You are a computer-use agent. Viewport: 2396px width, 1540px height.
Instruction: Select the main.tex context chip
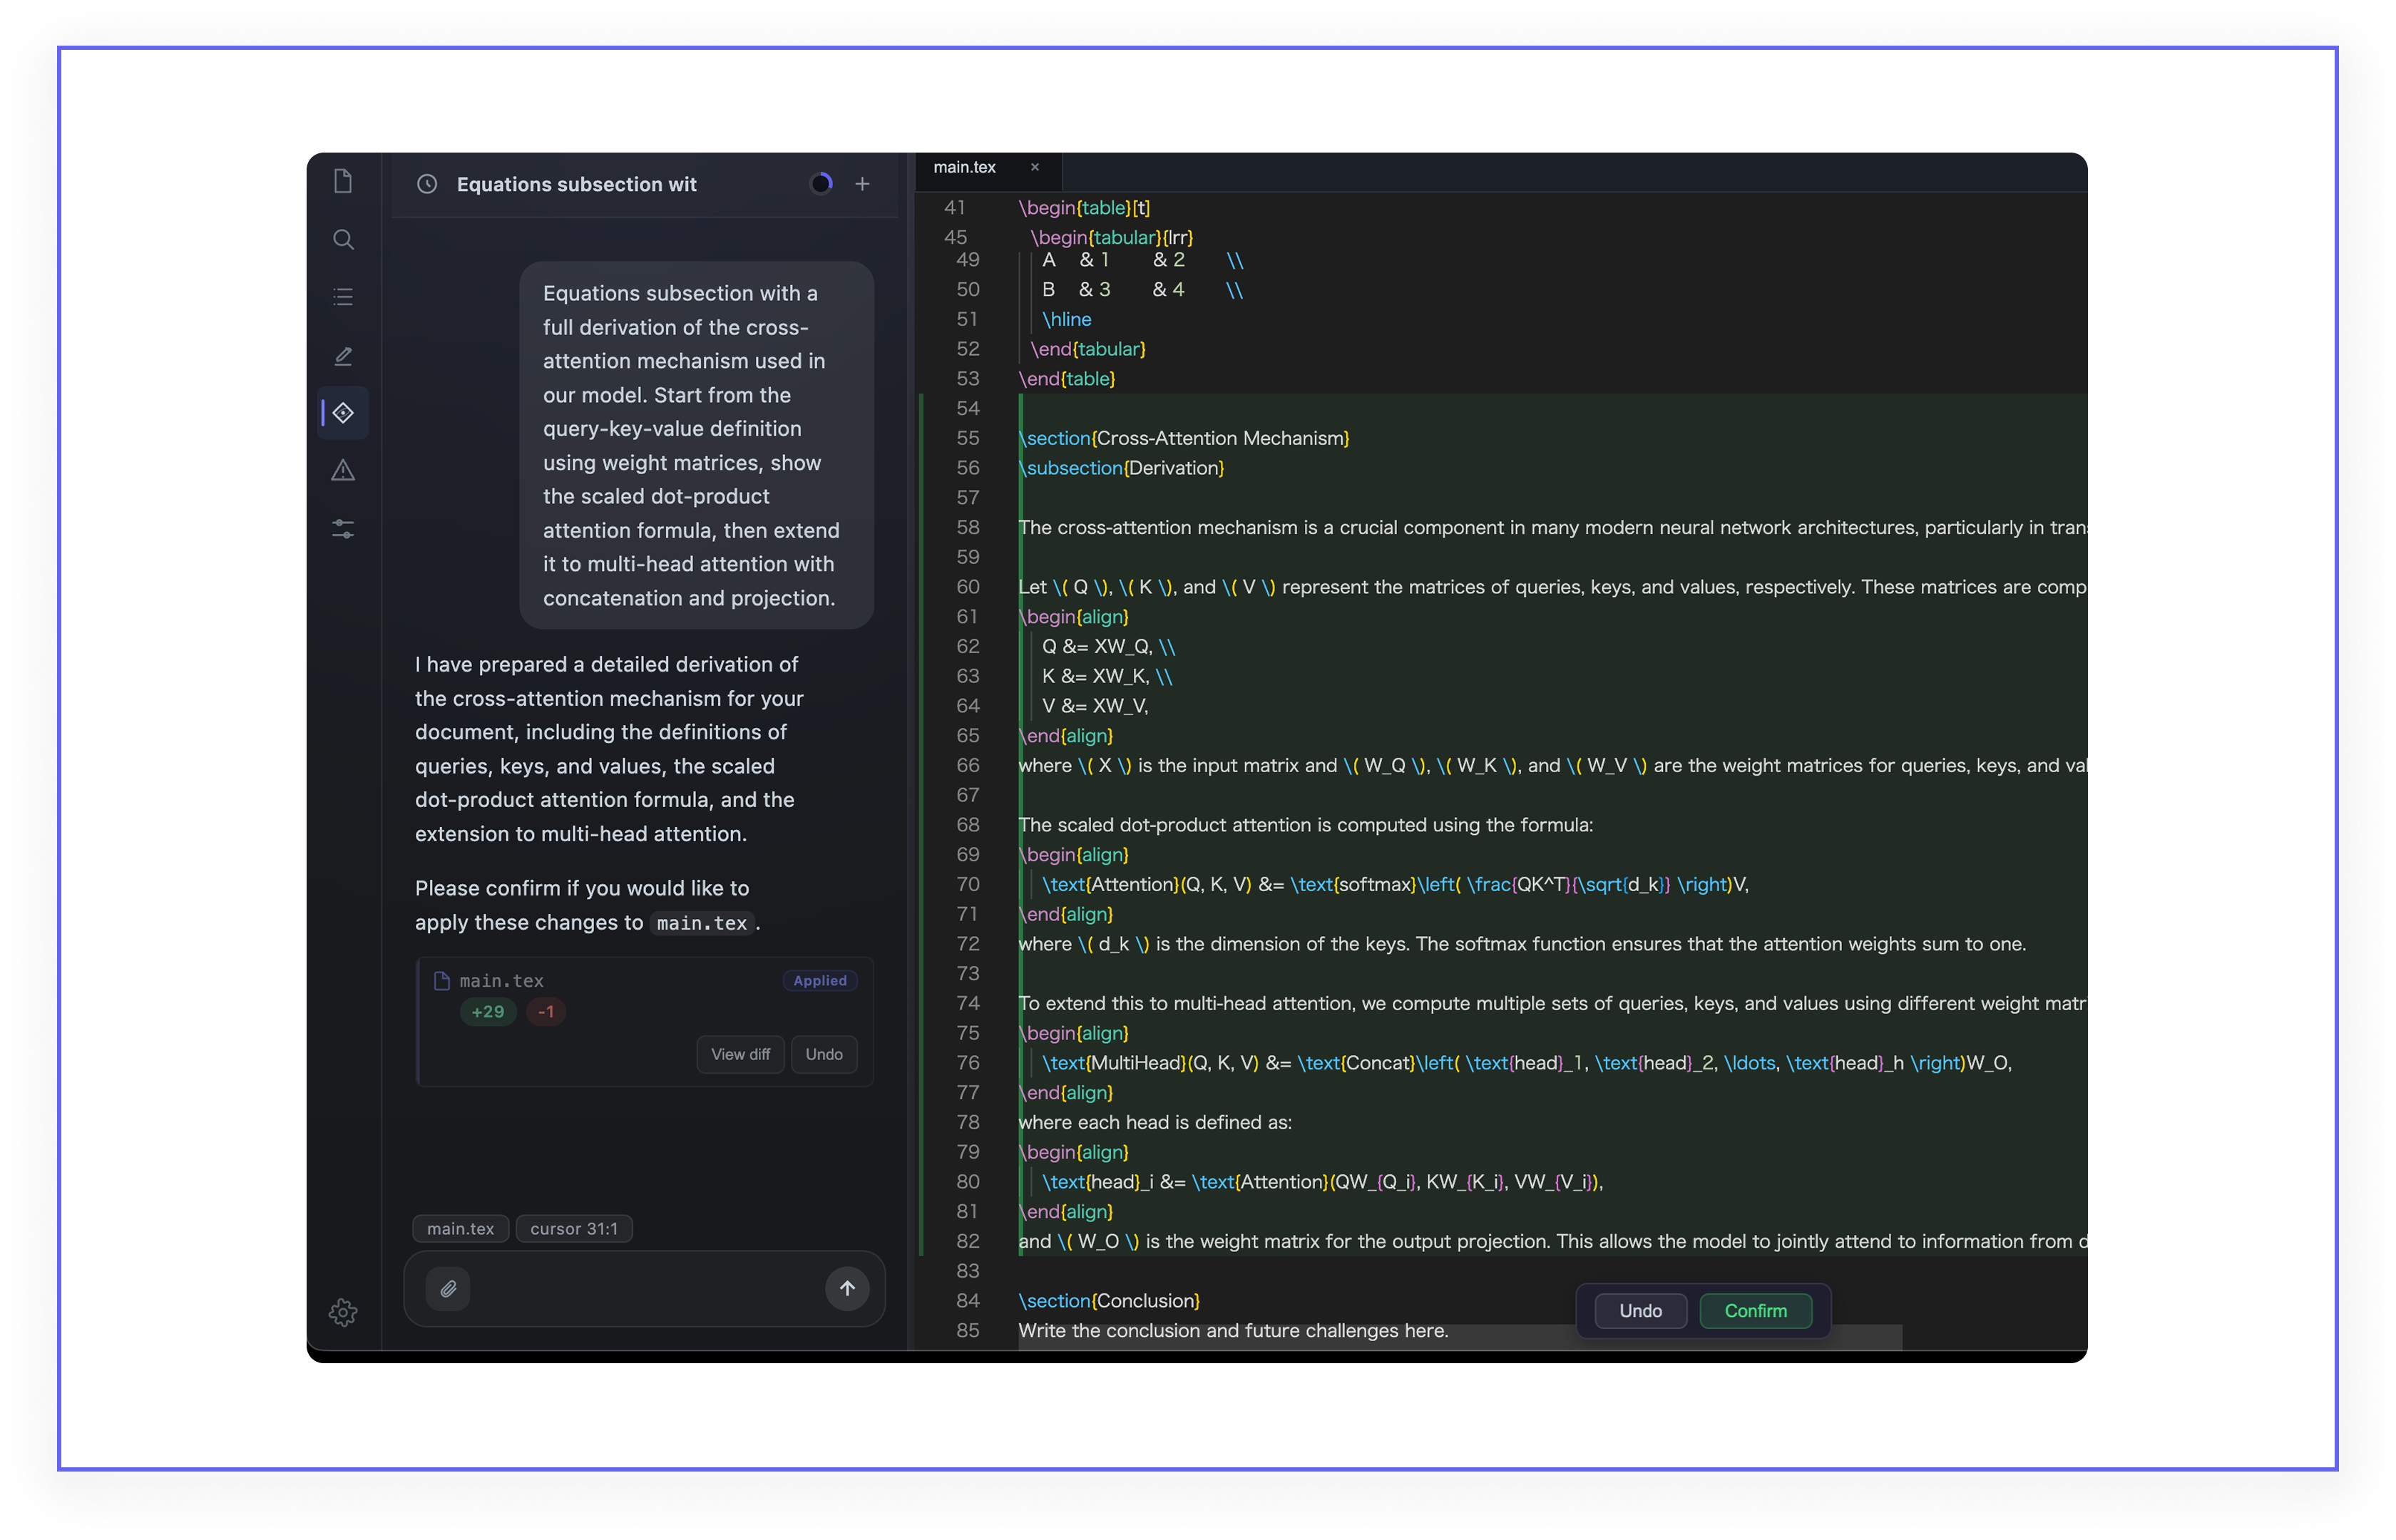click(x=459, y=1228)
